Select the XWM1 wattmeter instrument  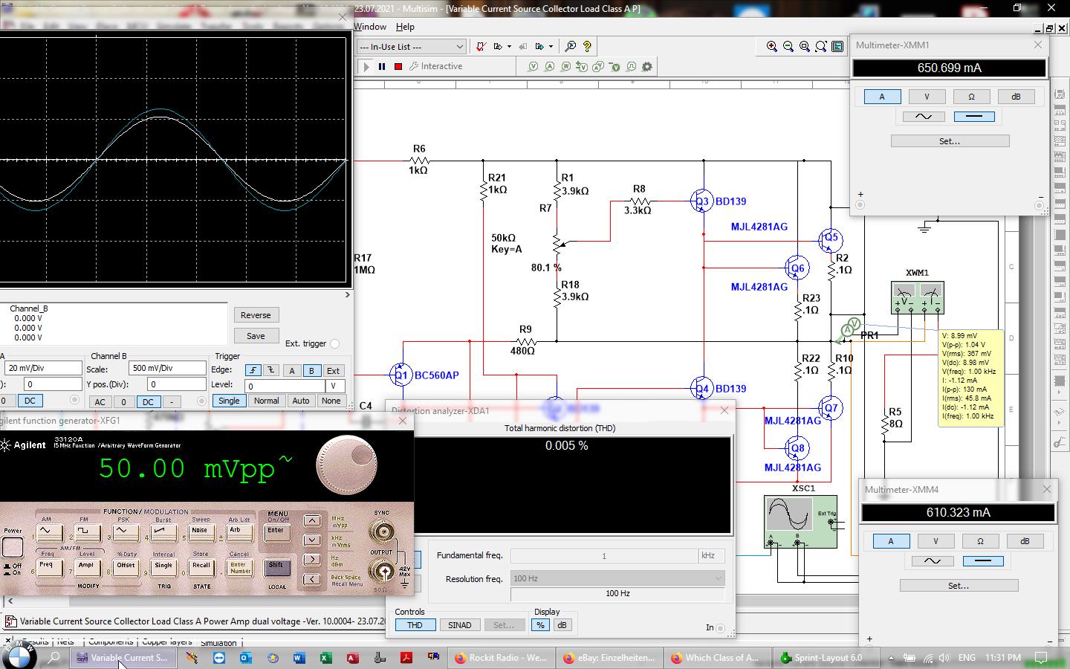[x=918, y=297]
